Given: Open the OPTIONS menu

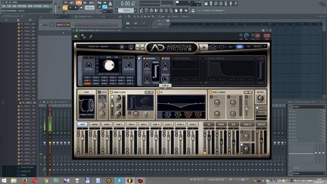Looking at the screenshot, I should (38, 6).
